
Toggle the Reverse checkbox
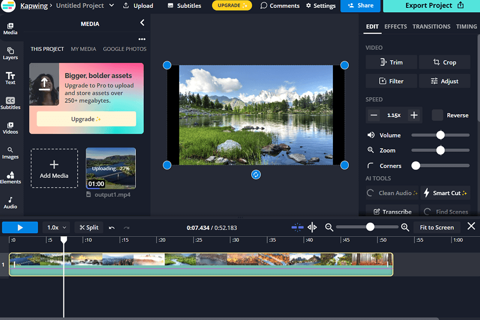(437, 115)
